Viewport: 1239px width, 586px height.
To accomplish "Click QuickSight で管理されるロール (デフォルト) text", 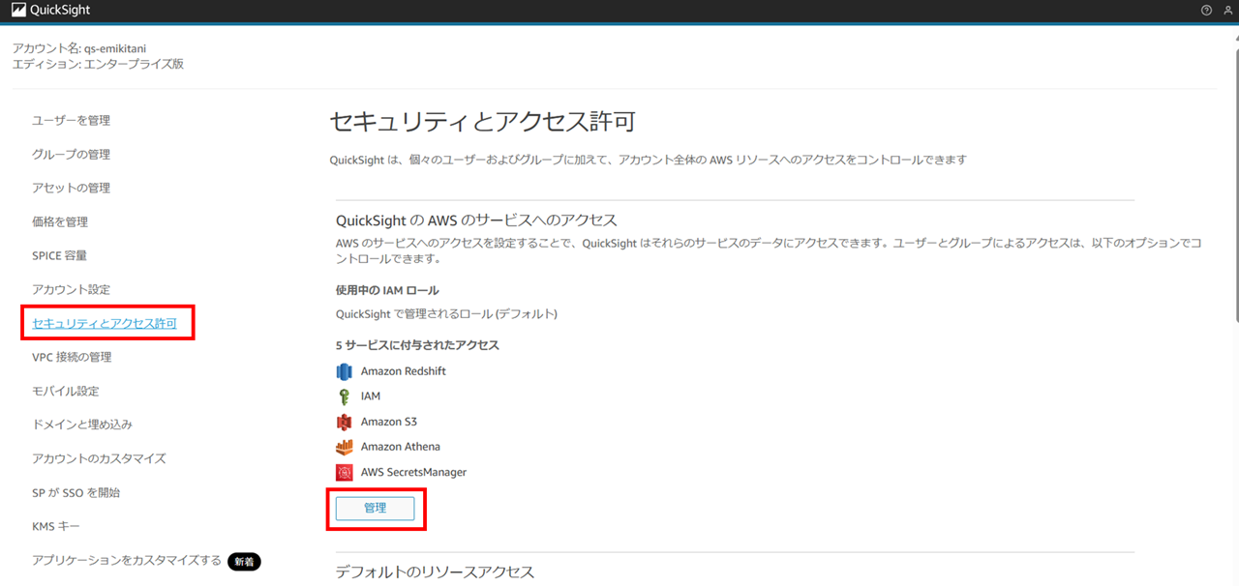I will tap(446, 314).
